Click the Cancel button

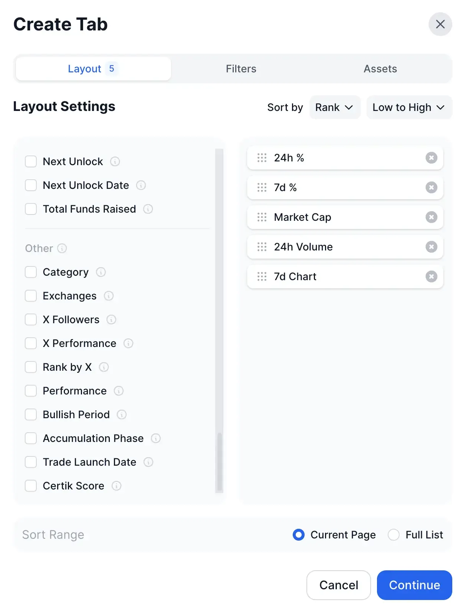coord(338,585)
